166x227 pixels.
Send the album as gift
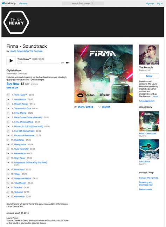12,88
